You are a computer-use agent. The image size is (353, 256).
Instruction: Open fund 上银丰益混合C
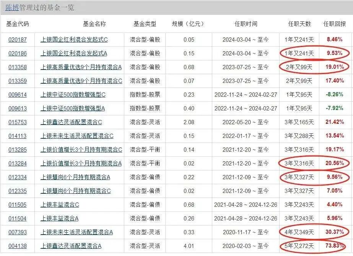point(60,205)
